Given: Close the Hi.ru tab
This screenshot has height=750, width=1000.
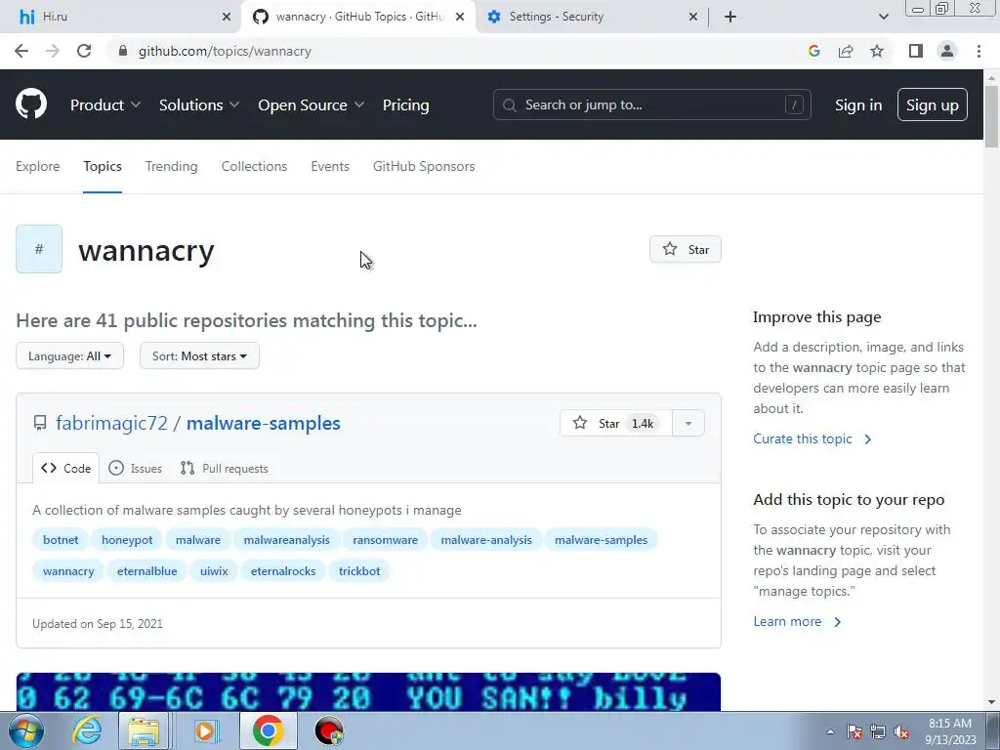Looking at the screenshot, I should [227, 17].
